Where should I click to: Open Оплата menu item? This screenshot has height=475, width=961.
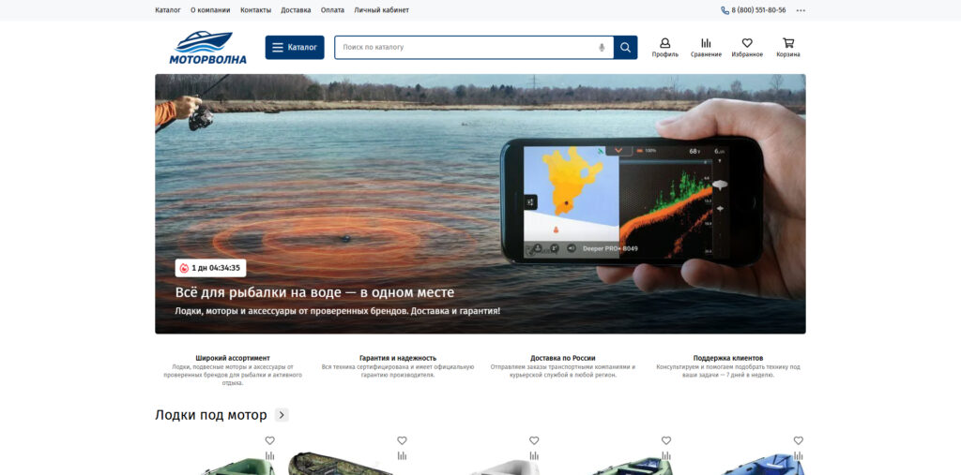[x=332, y=10]
